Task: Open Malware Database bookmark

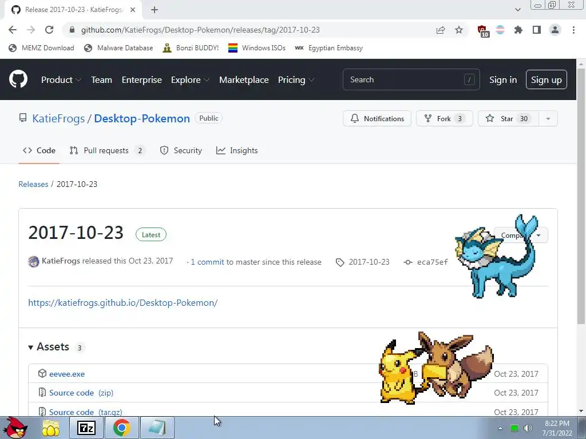Action: click(119, 48)
